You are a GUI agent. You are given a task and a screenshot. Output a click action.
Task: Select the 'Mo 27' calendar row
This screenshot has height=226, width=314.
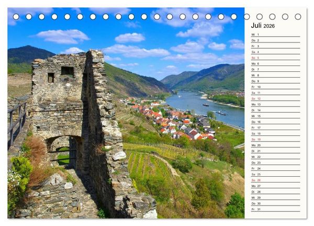pyautogui.click(x=276, y=186)
